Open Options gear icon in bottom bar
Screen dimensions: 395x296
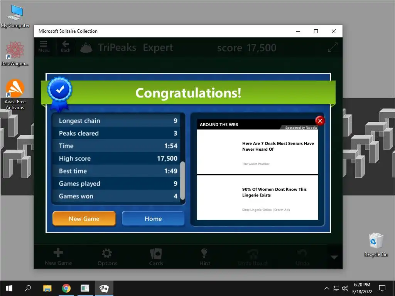[x=107, y=257]
